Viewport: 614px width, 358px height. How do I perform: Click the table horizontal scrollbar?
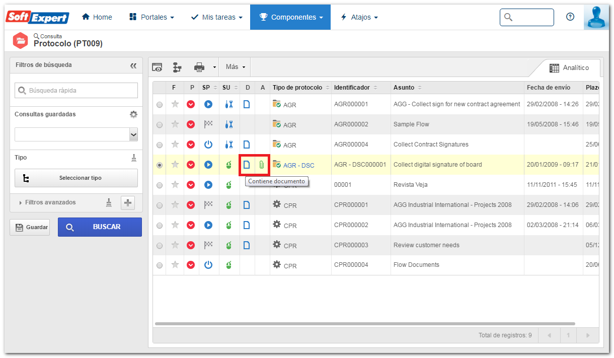click(365, 324)
